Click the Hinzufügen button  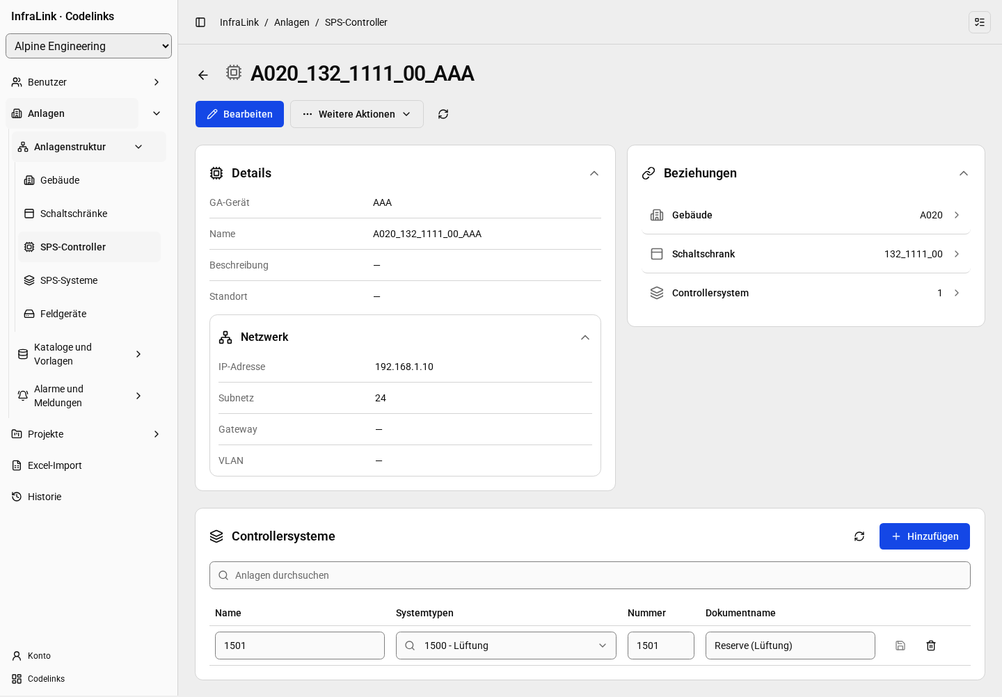click(x=925, y=536)
